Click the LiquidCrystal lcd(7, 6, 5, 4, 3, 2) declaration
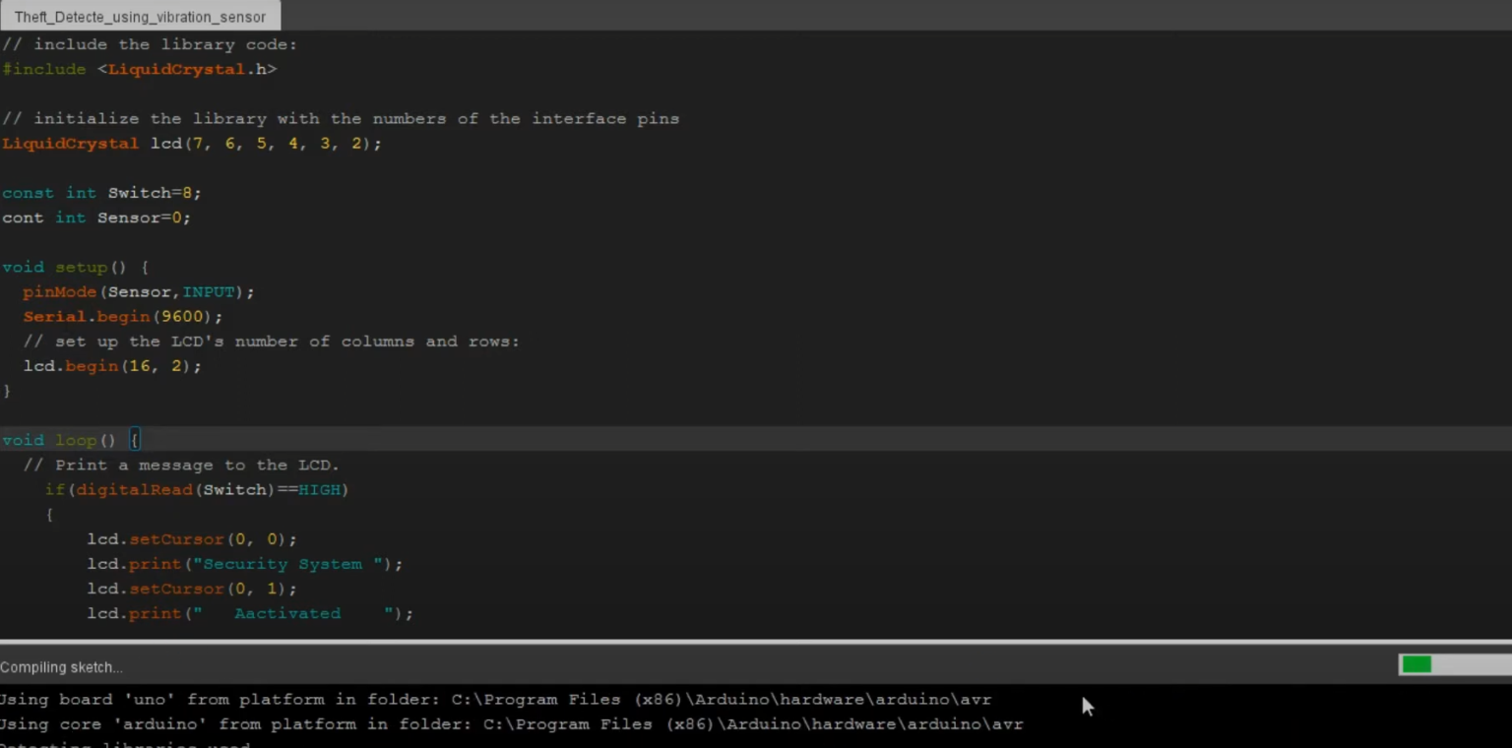The width and height of the screenshot is (1512, 748). [x=191, y=144]
